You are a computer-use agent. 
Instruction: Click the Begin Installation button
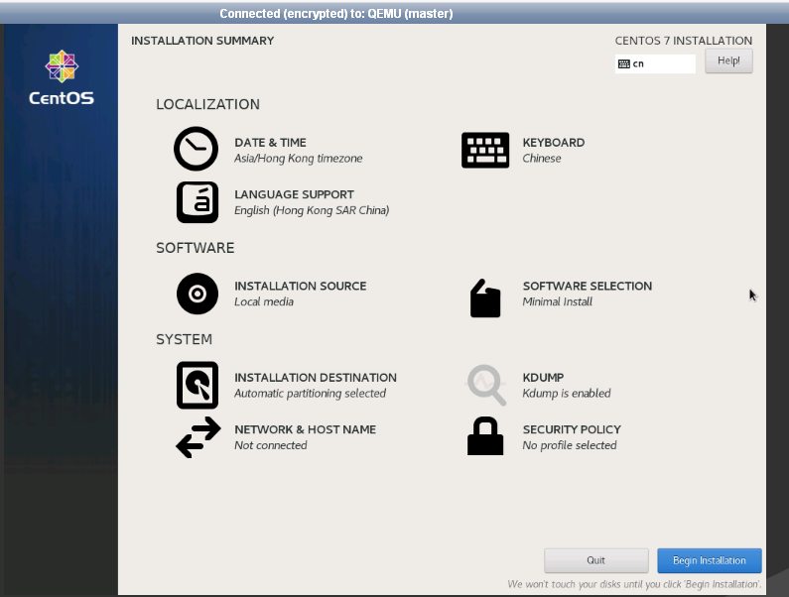[709, 560]
